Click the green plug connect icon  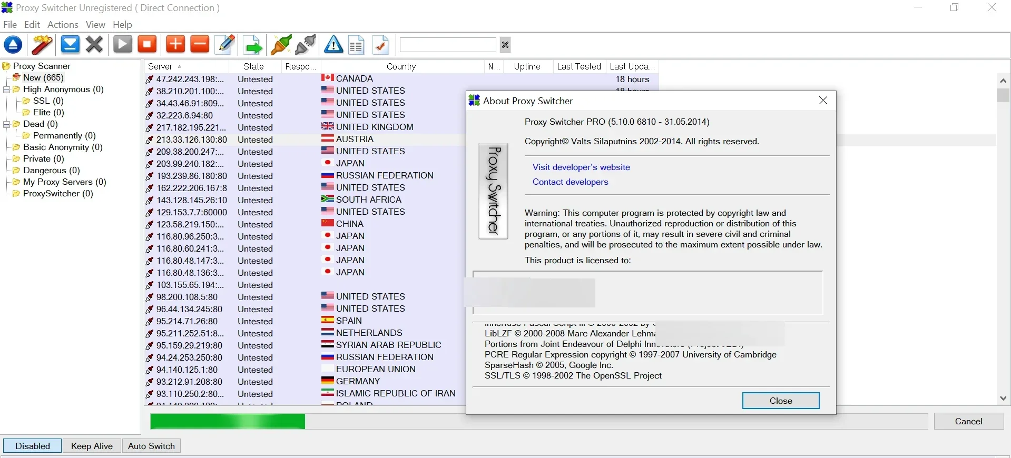(x=281, y=45)
